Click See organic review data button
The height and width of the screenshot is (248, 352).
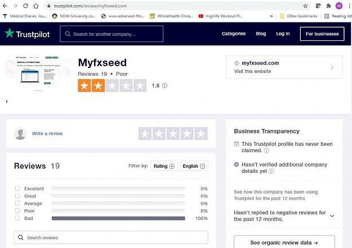pos(284,242)
